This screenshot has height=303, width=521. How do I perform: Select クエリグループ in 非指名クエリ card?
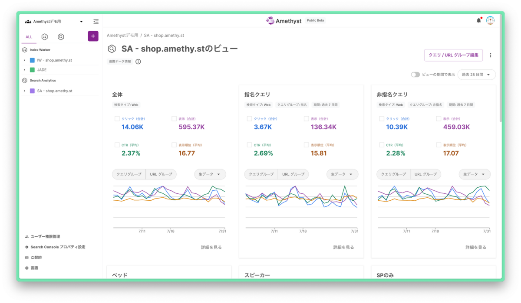tap(394, 174)
